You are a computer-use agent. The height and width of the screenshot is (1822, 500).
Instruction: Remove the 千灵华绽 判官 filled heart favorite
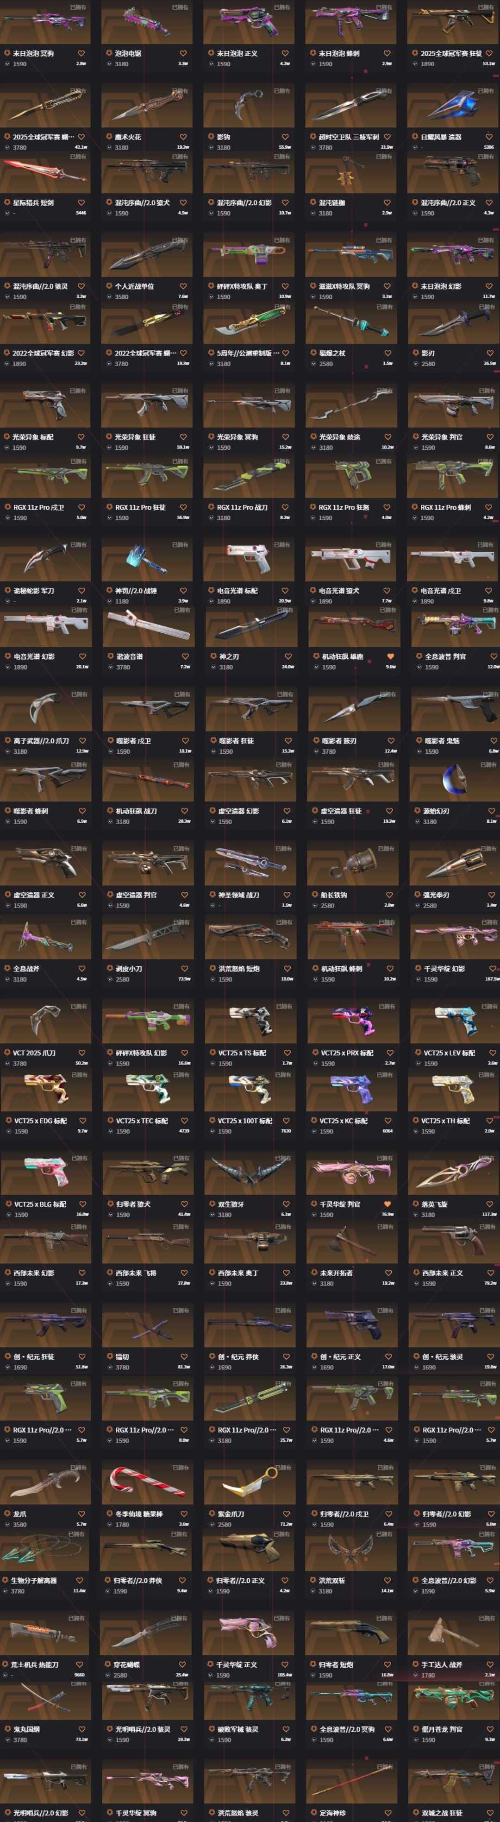coord(387,1204)
